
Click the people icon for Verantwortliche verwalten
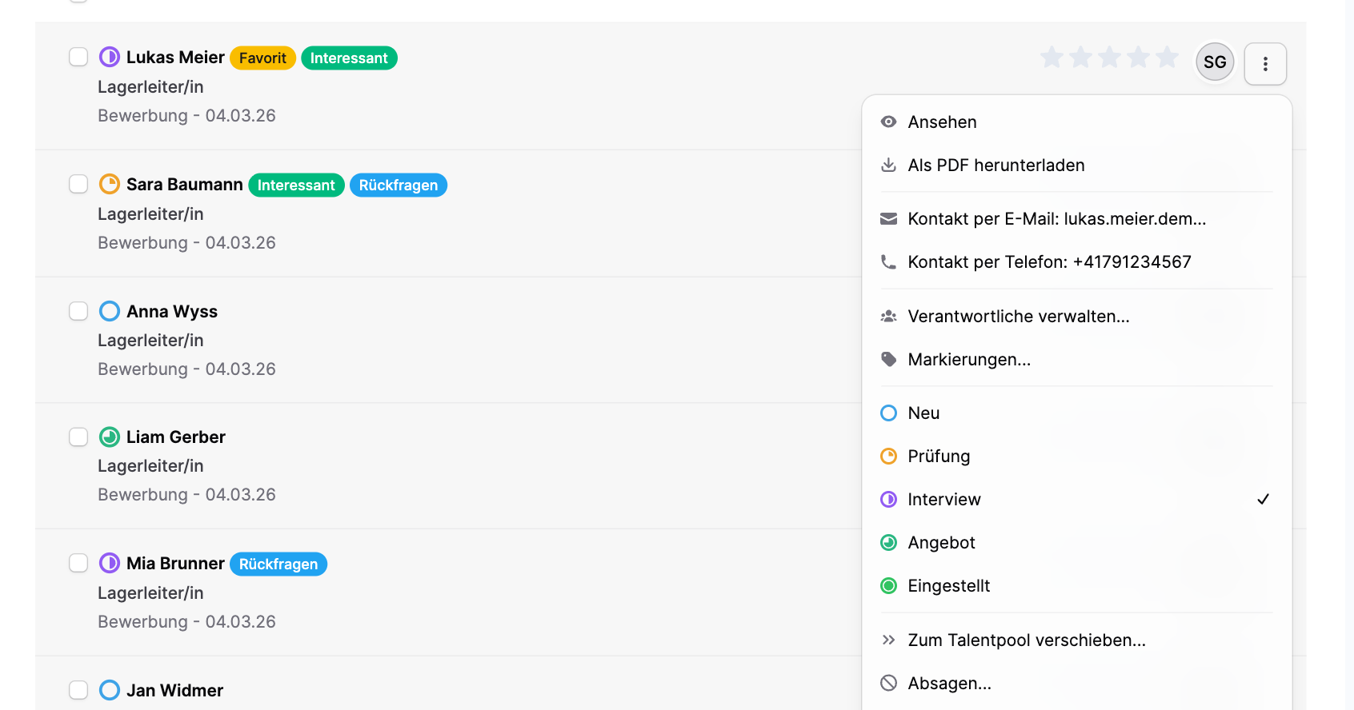pyautogui.click(x=888, y=317)
